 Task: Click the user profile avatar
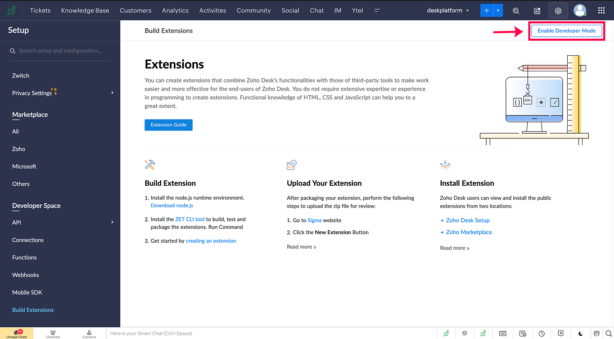tap(580, 11)
